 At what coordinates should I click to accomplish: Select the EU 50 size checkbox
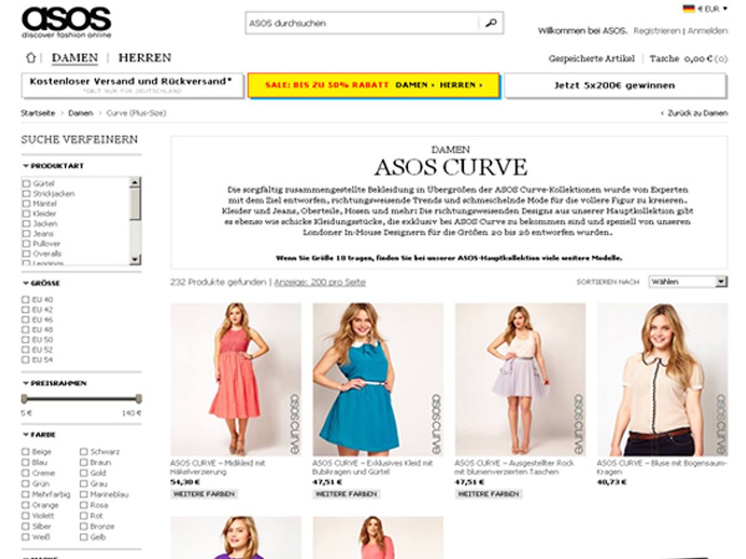[x=26, y=340]
